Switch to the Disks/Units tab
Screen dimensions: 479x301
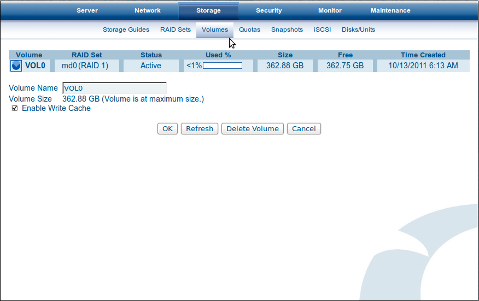[x=358, y=29]
